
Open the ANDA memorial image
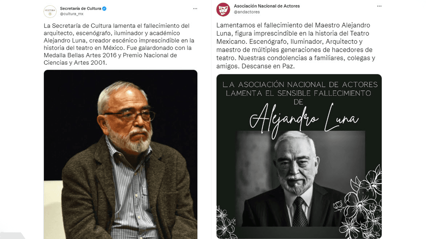[299, 156]
